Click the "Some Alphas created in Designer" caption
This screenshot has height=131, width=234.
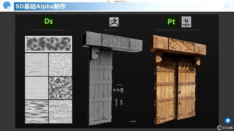48,30
